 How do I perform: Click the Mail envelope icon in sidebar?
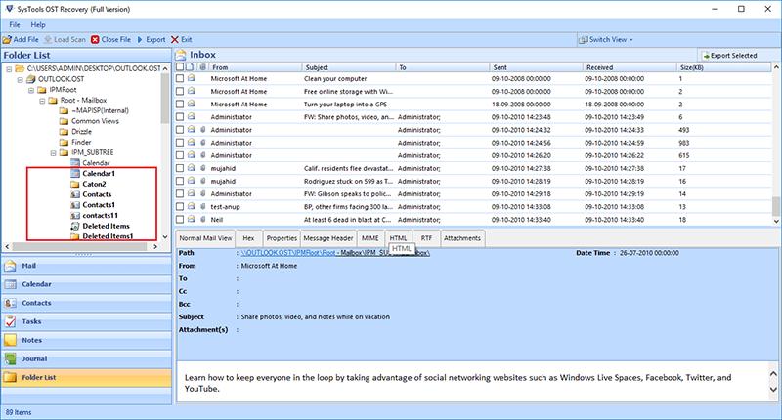tap(10, 266)
